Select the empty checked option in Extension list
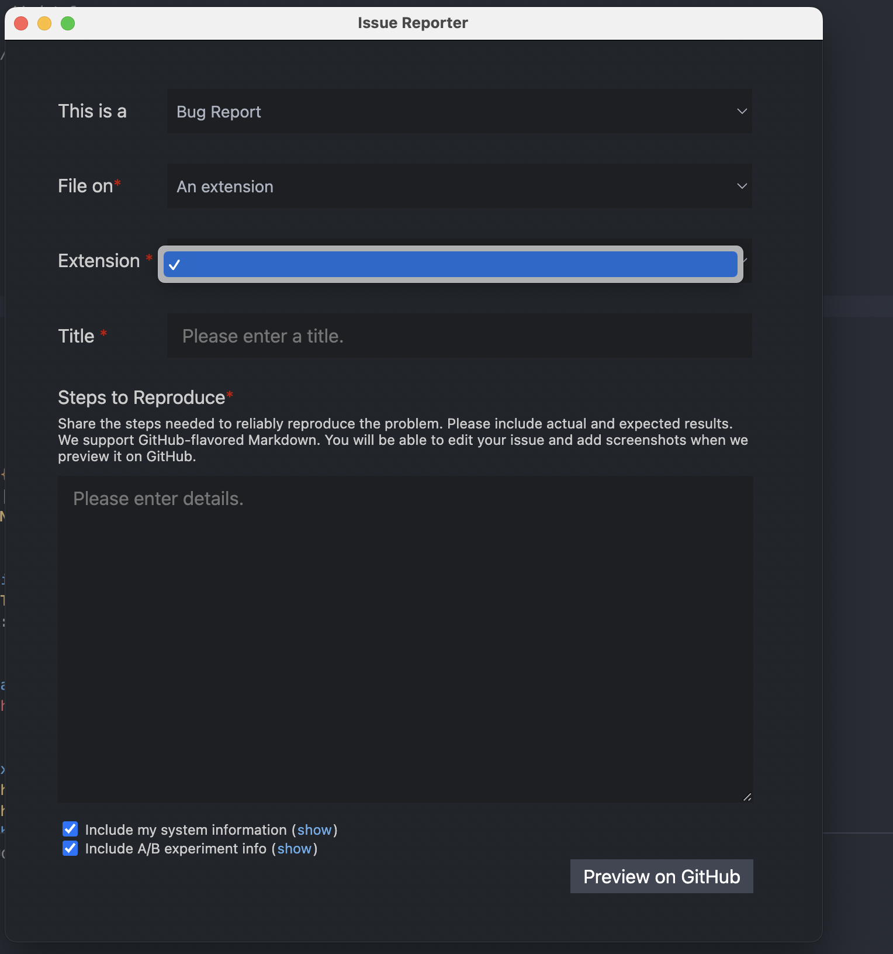The height and width of the screenshot is (954, 893). point(450,264)
